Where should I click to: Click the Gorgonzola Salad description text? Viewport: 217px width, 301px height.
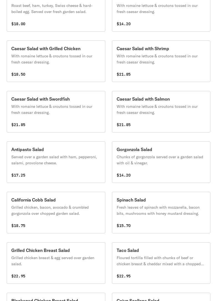(x=160, y=160)
